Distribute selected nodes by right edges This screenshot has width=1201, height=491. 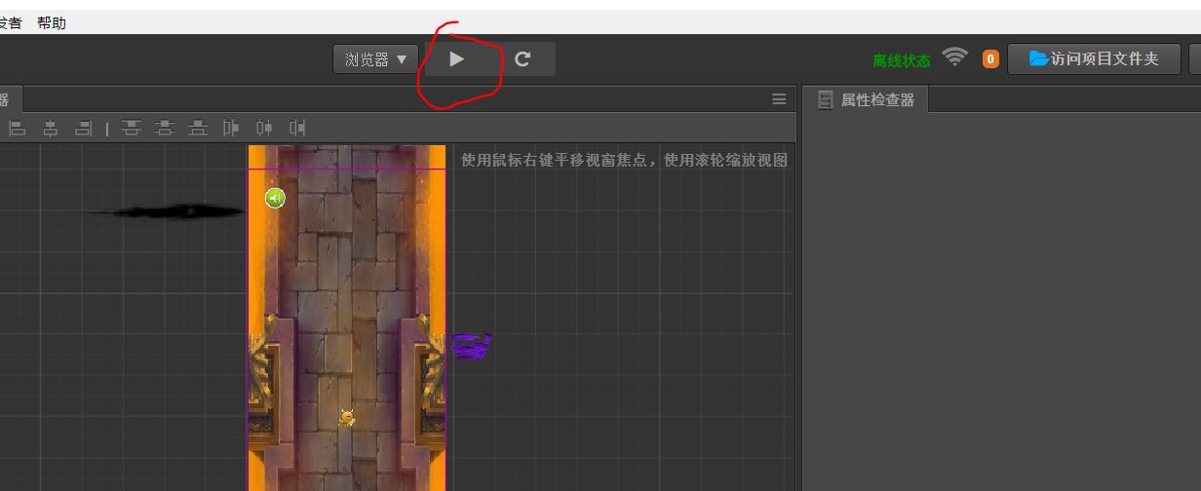click(297, 128)
